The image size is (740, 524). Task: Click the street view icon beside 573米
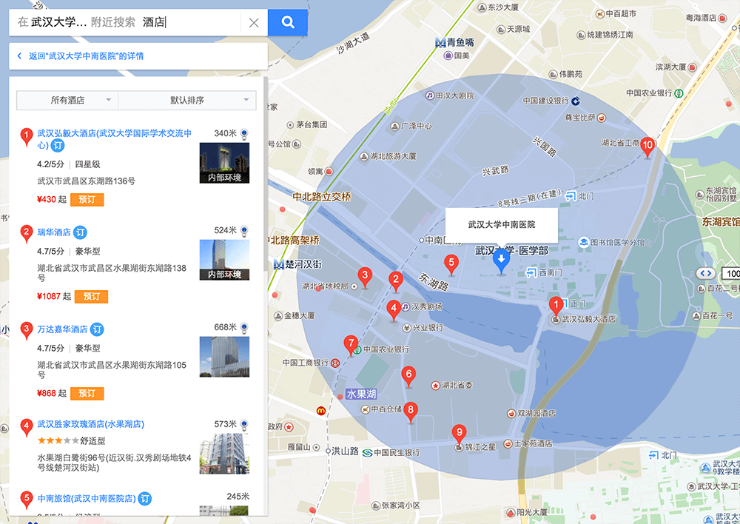[244, 424]
